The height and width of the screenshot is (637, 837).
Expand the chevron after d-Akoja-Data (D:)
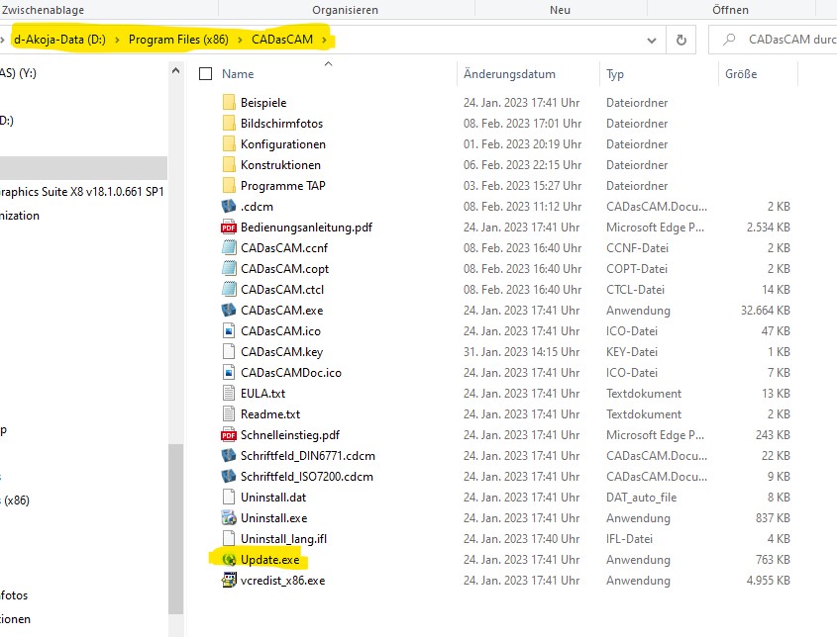point(117,40)
